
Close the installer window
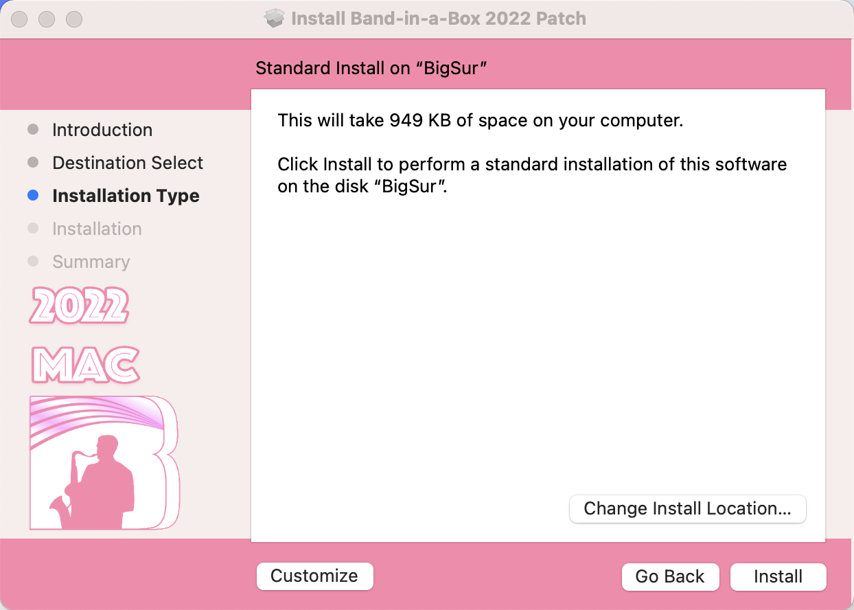tap(19, 19)
